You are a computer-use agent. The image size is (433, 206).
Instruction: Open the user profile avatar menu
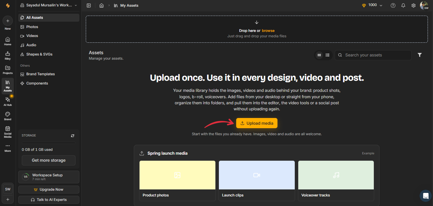pyautogui.click(x=424, y=5)
